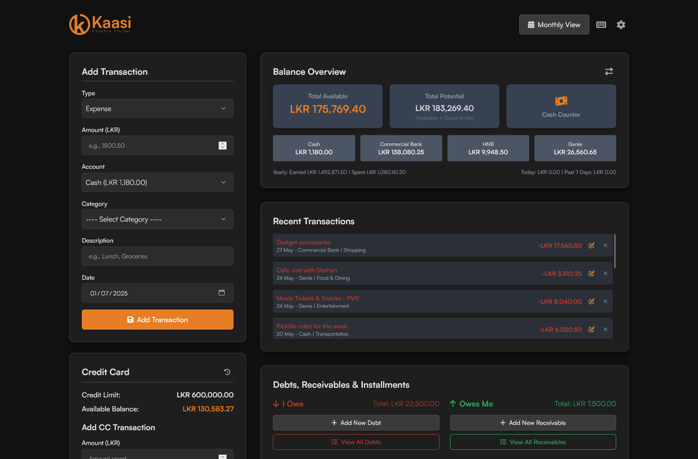Remove the PickMe rides transaction
This screenshot has width=698, height=459.
pos(605,330)
